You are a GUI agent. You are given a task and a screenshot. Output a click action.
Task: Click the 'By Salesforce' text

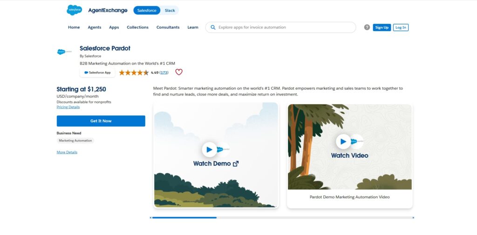pyautogui.click(x=90, y=56)
